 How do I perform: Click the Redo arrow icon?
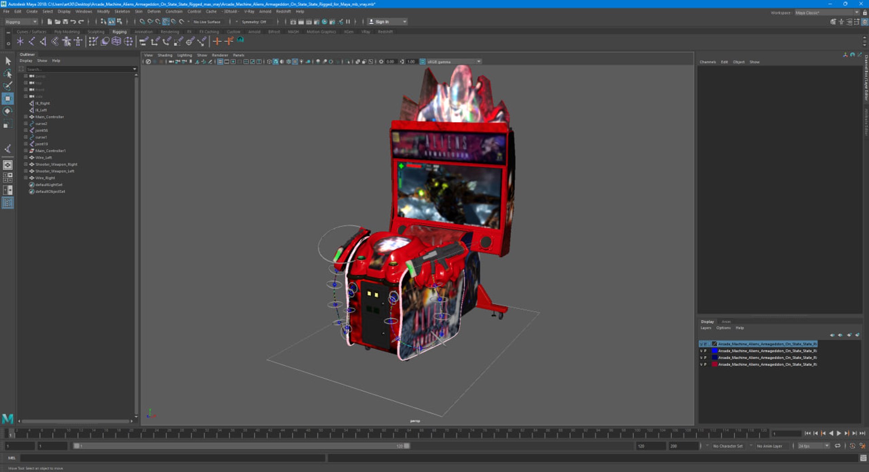tap(81, 22)
